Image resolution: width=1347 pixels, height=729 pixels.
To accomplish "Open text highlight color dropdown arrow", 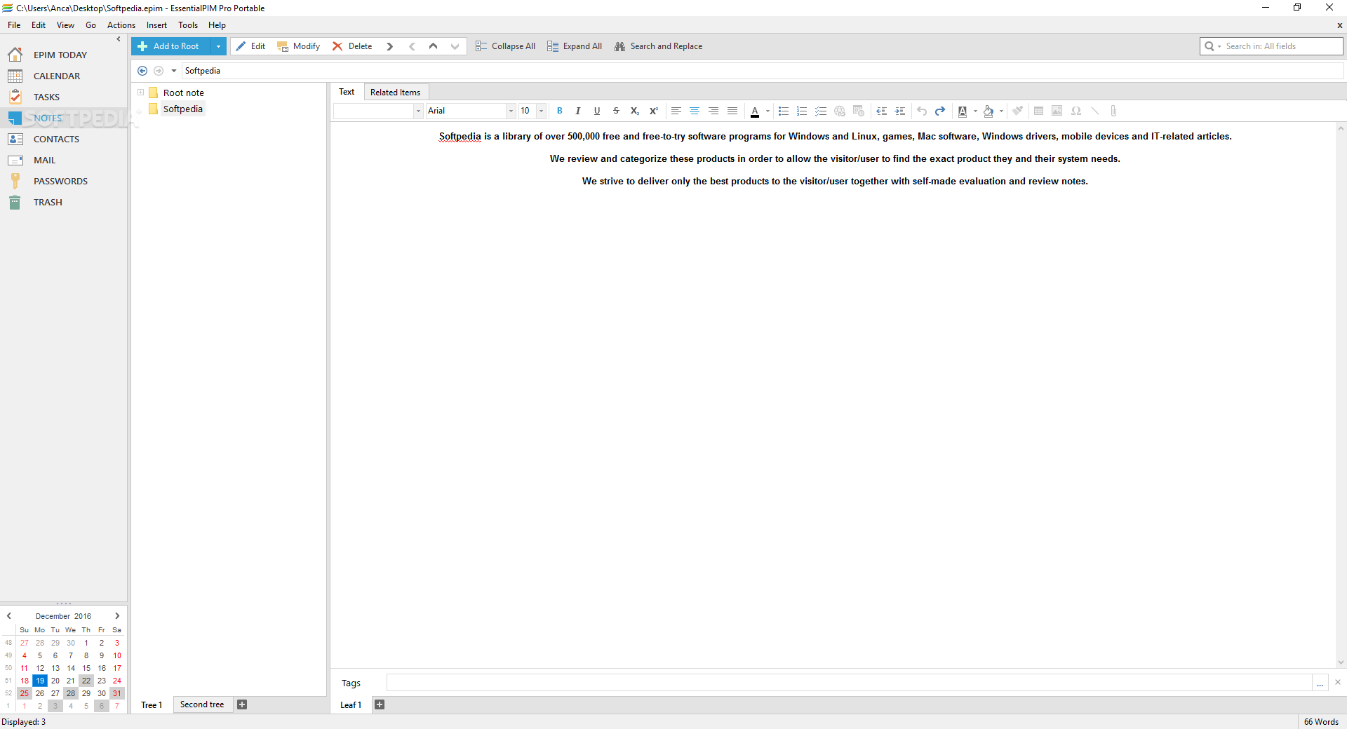I will coord(975,111).
